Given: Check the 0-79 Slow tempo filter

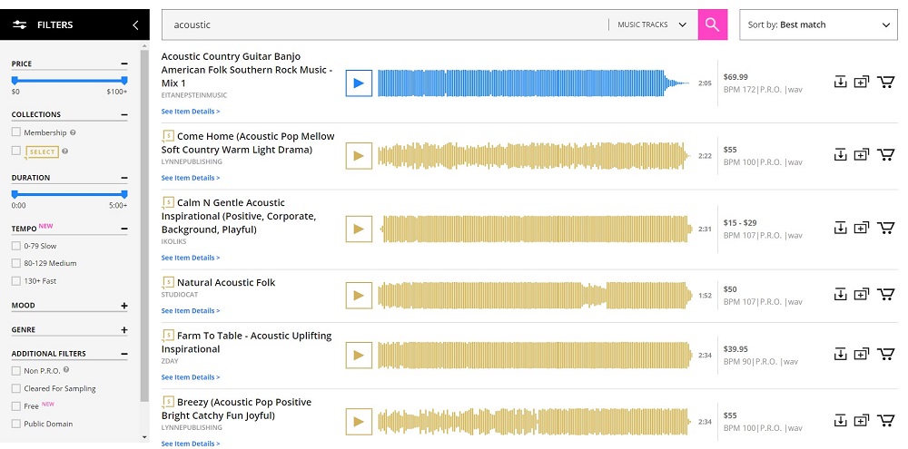Looking at the screenshot, I should (16, 246).
